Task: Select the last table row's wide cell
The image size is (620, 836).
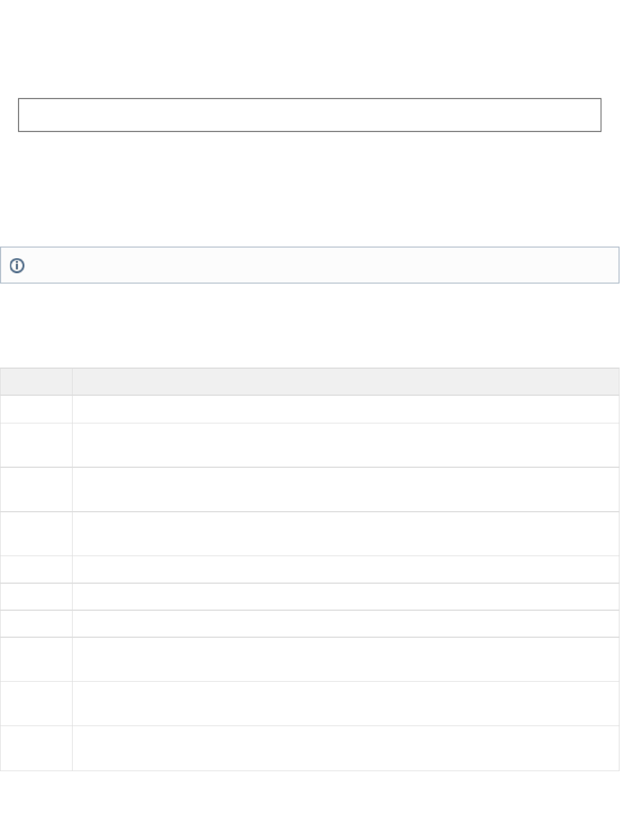Action: point(345,748)
